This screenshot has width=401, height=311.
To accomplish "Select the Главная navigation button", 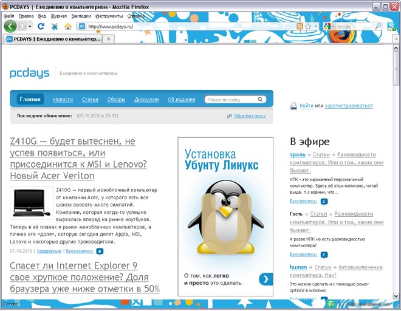I will pyautogui.click(x=30, y=99).
